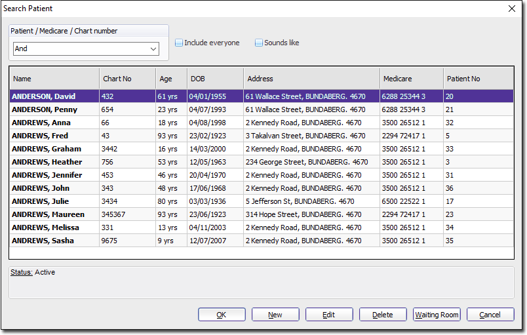Cancel the patient search dialog
The image size is (527, 335).
tap(490, 315)
